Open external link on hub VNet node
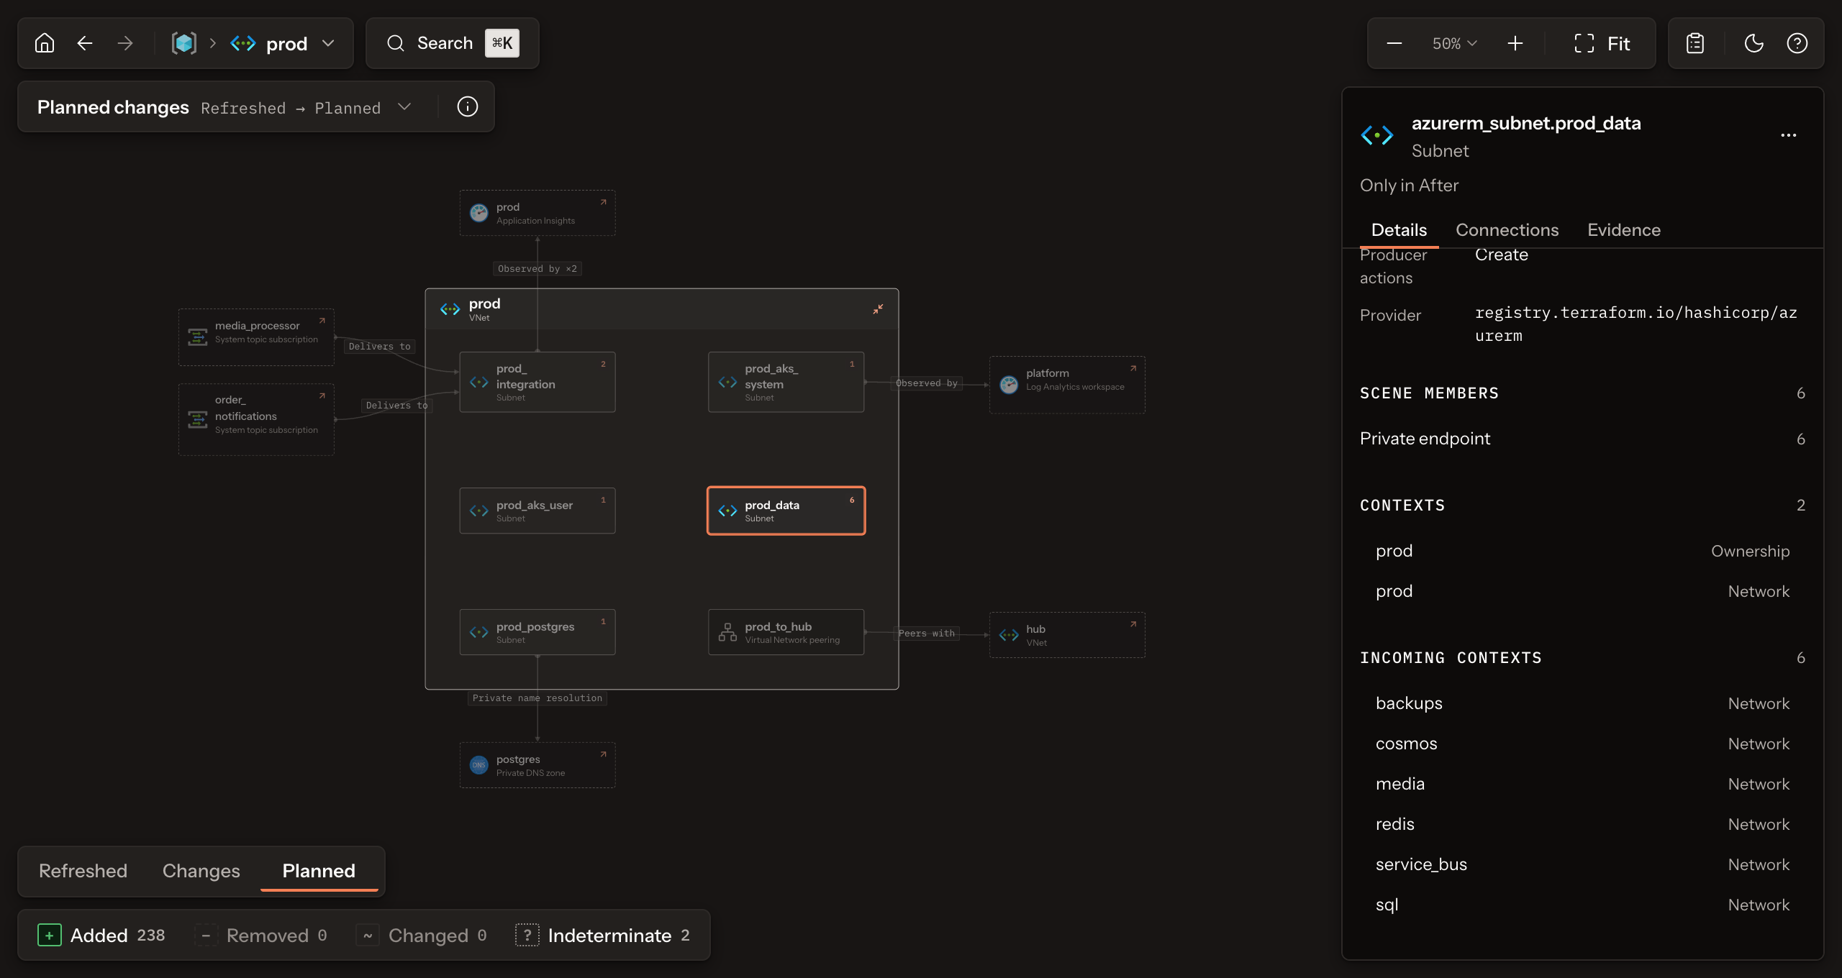1842x978 pixels. [x=1133, y=624]
